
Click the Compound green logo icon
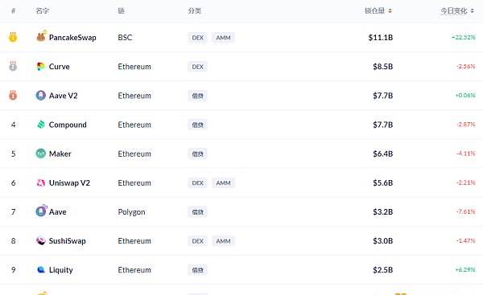41,125
